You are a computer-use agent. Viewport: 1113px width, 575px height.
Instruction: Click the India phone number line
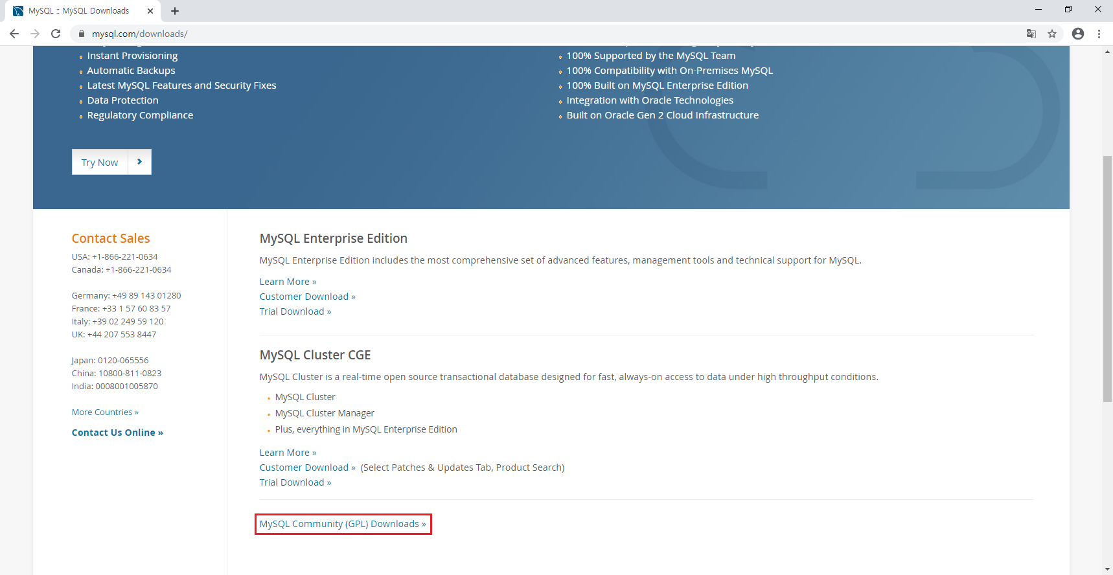pyautogui.click(x=115, y=387)
